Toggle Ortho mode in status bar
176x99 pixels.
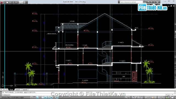tap(37, 97)
